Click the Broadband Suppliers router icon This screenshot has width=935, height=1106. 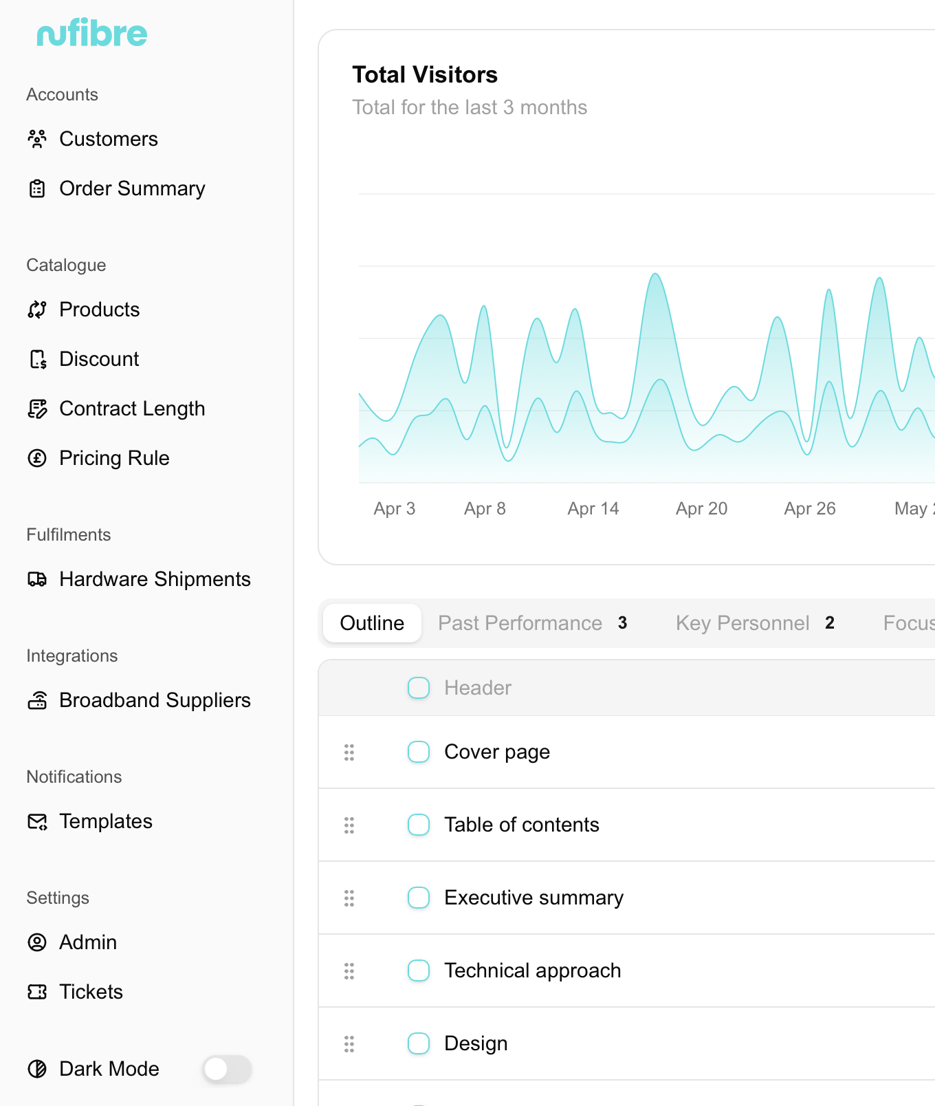coord(37,700)
